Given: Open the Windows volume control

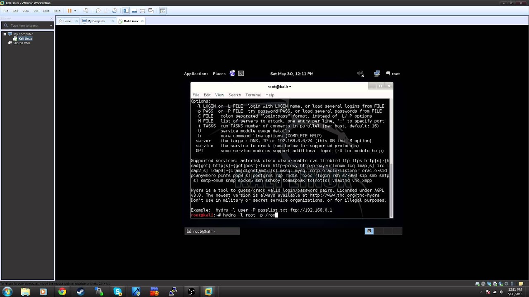Looking at the screenshot, I should point(501,292).
